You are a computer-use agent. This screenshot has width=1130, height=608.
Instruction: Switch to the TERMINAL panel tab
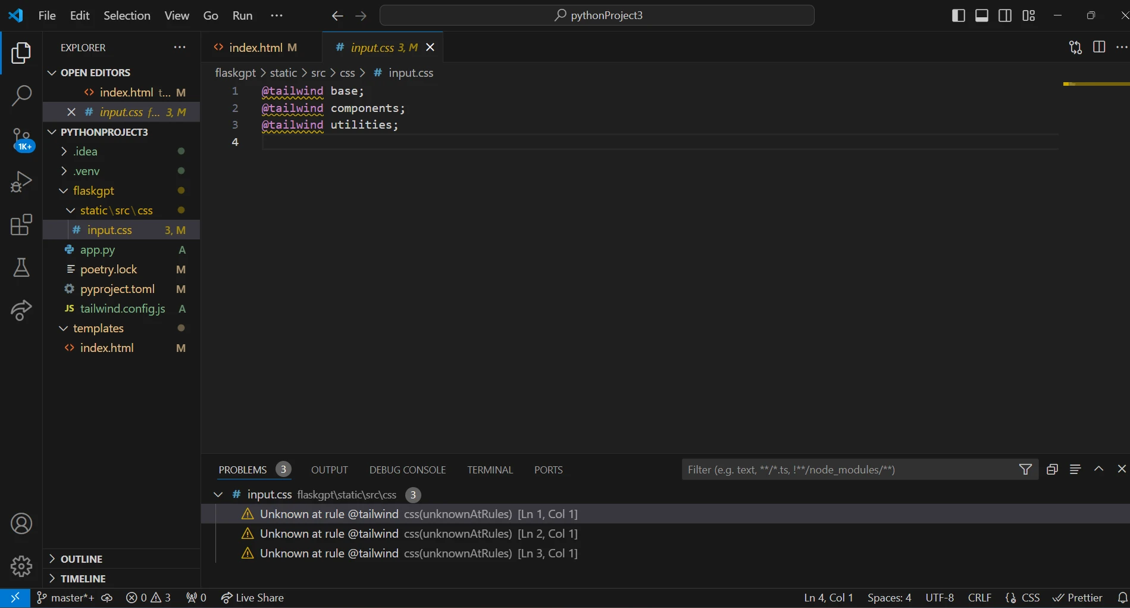coord(490,470)
